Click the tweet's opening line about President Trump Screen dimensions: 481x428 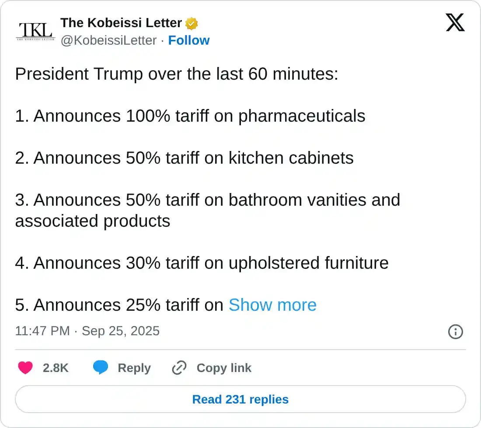[177, 74]
